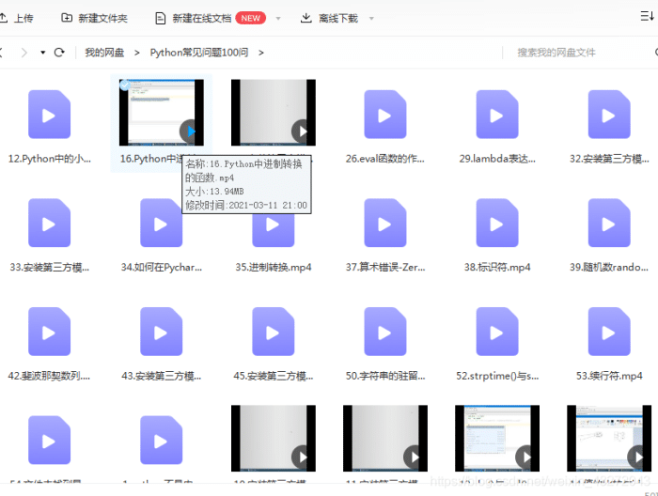Expand the 离线下载 dropdown arrow
This screenshot has width=658, height=496.
tap(371, 19)
